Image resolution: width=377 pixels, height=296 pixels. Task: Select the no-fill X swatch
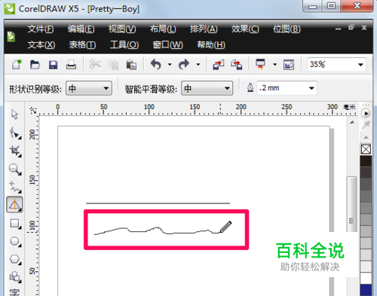(366, 149)
